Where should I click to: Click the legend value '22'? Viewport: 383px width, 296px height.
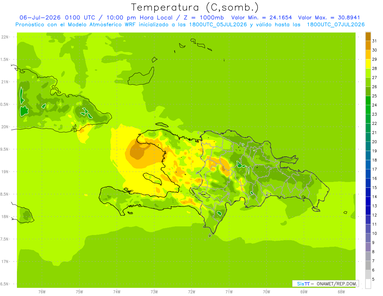375,123
